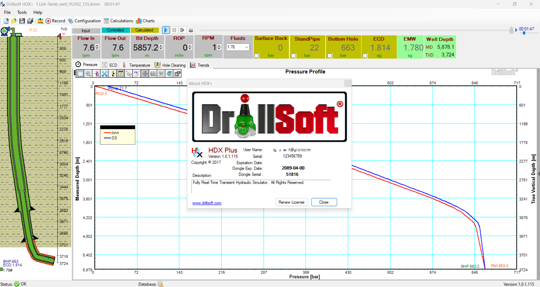Viewport: 540px width, 287px height.
Task: Click the PP pore pressure curve icon
Action: 129,74
